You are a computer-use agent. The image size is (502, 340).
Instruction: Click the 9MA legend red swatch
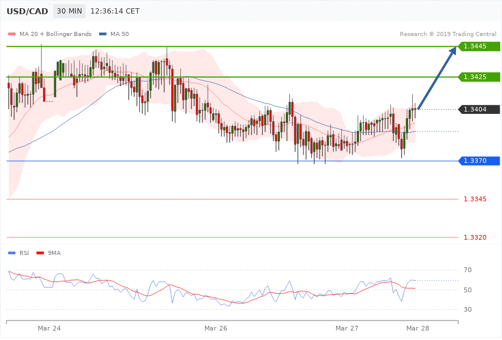40,253
